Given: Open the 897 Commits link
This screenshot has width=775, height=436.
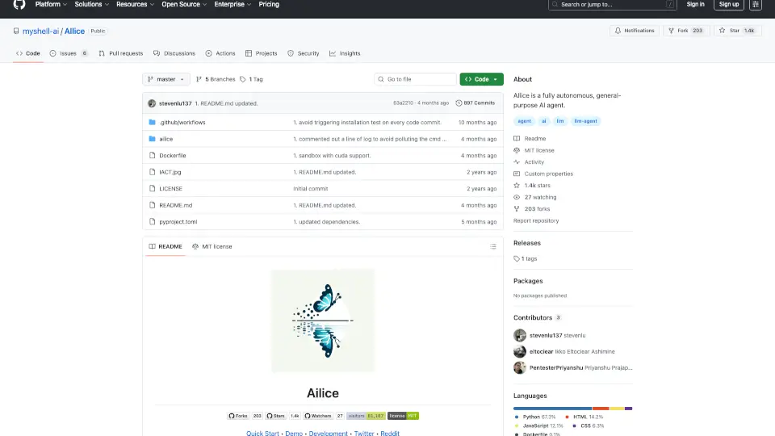Looking at the screenshot, I should point(475,103).
